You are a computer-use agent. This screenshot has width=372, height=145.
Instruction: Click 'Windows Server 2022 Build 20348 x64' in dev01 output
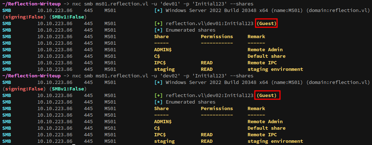click(x=217, y=11)
